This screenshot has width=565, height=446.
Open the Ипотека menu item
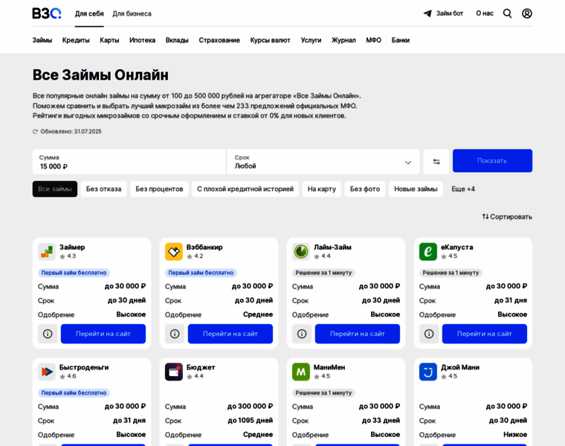tap(142, 40)
